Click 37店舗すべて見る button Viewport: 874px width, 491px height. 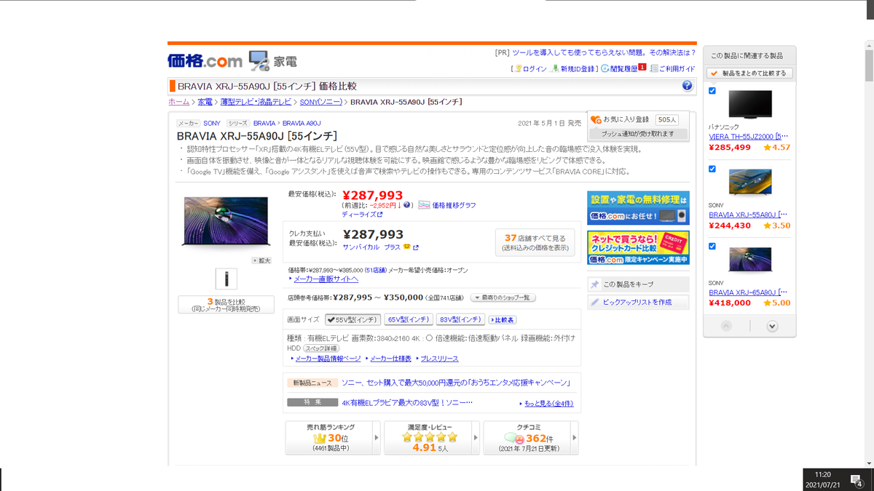tap(535, 242)
